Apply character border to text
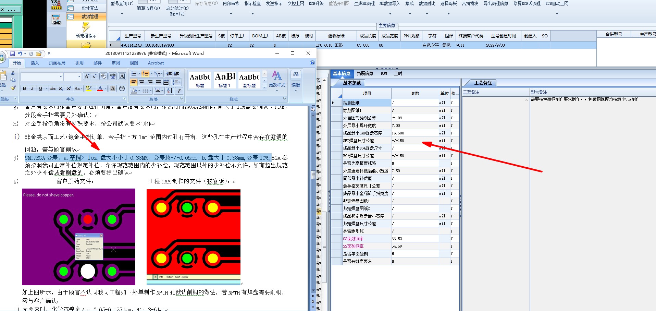The height and width of the screenshot is (311, 656). pos(122,76)
